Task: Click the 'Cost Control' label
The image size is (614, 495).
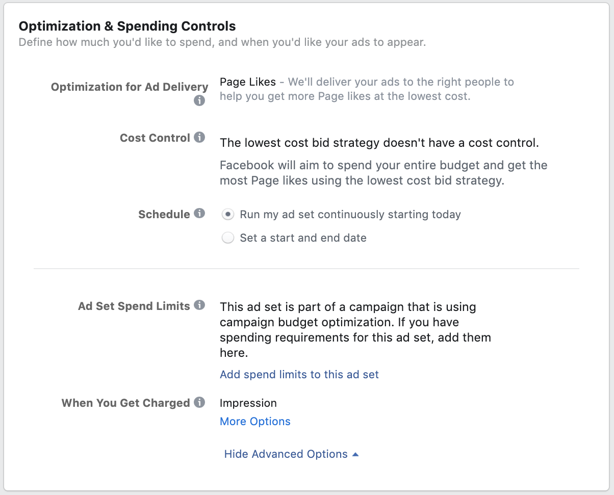Action: pyautogui.click(x=155, y=137)
